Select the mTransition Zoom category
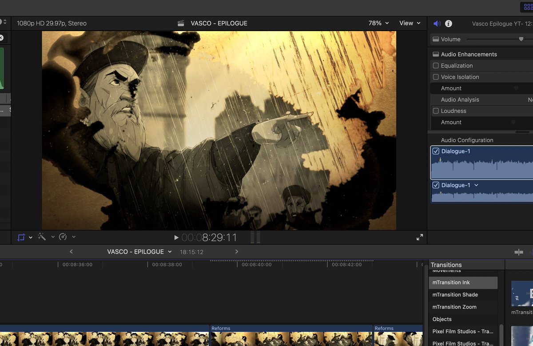This screenshot has height=346, width=533. pyautogui.click(x=463, y=307)
